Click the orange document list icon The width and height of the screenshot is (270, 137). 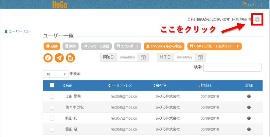[70, 58]
